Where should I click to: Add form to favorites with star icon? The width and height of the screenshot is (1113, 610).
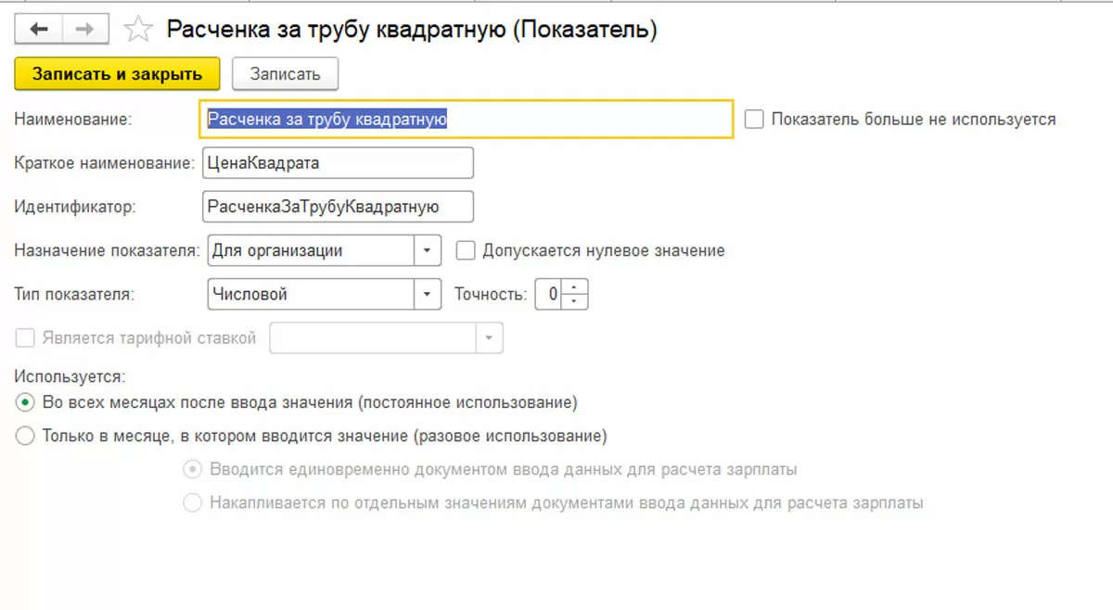click(x=138, y=30)
